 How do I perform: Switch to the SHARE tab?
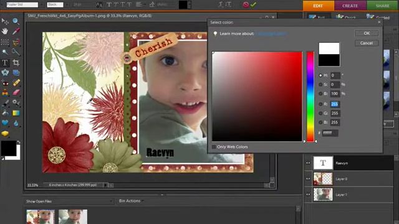[x=383, y=6]
